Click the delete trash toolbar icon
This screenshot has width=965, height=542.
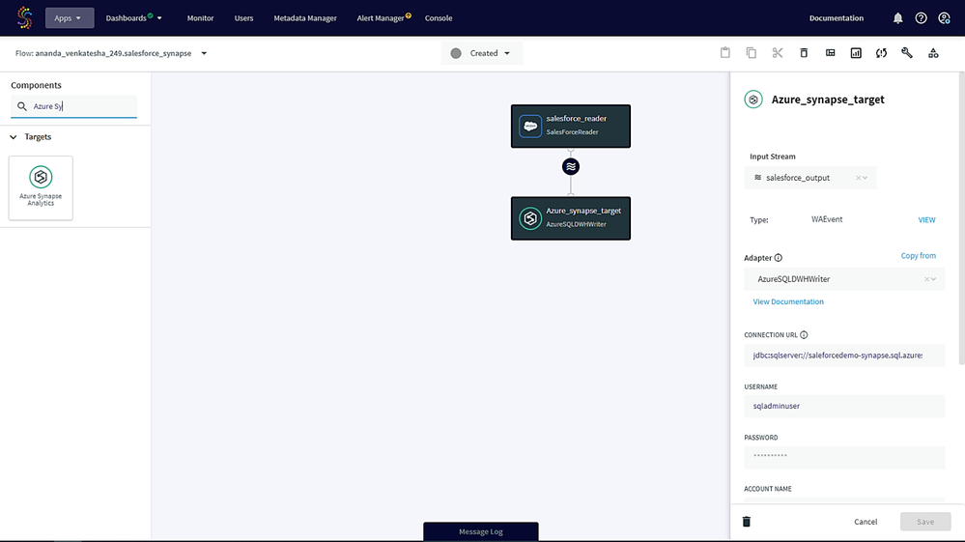pos(804,53)
